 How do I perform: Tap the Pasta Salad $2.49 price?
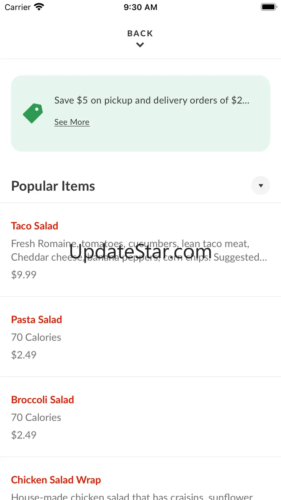pos(24,355)
